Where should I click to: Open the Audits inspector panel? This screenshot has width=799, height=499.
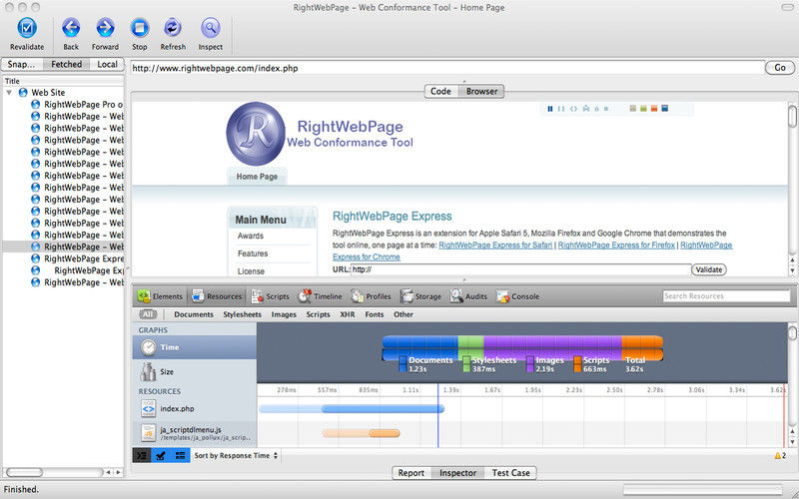coord(468,296)
